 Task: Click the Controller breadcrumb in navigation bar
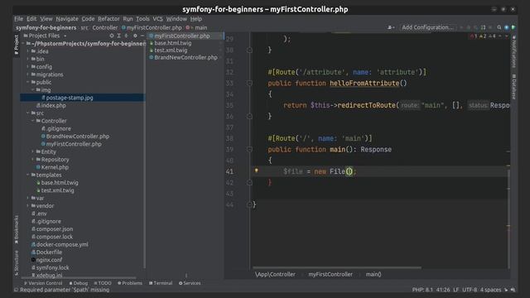point(105,27)
